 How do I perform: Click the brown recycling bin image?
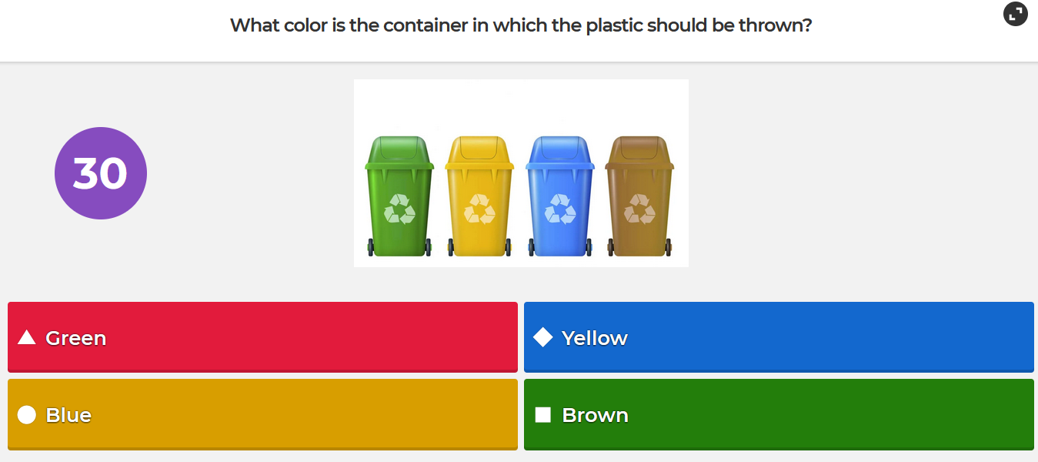tap(639, 196)
